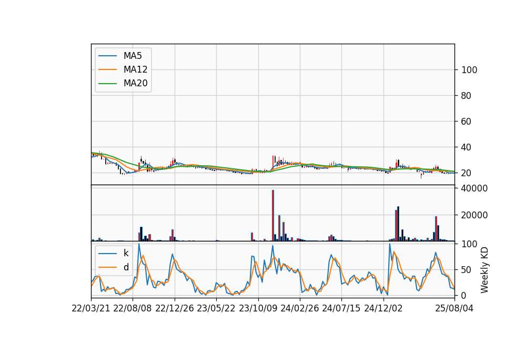Click the KD axis 50 tick label
The image size is (505, 363).
[x=466, y=269]
